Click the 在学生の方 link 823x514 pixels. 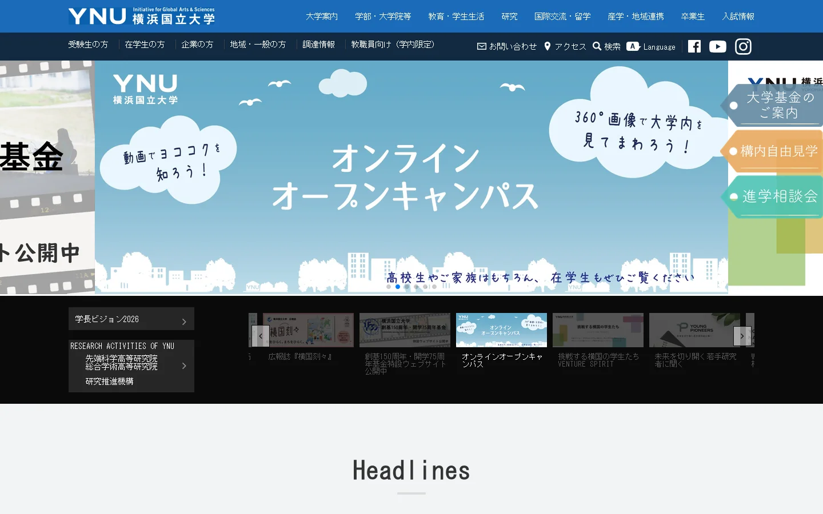[x=145, y=45]
